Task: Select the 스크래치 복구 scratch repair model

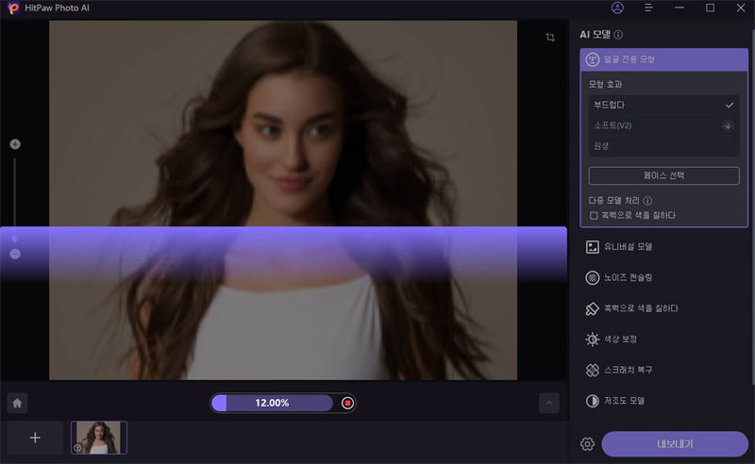Action: [x=664, y=370]
